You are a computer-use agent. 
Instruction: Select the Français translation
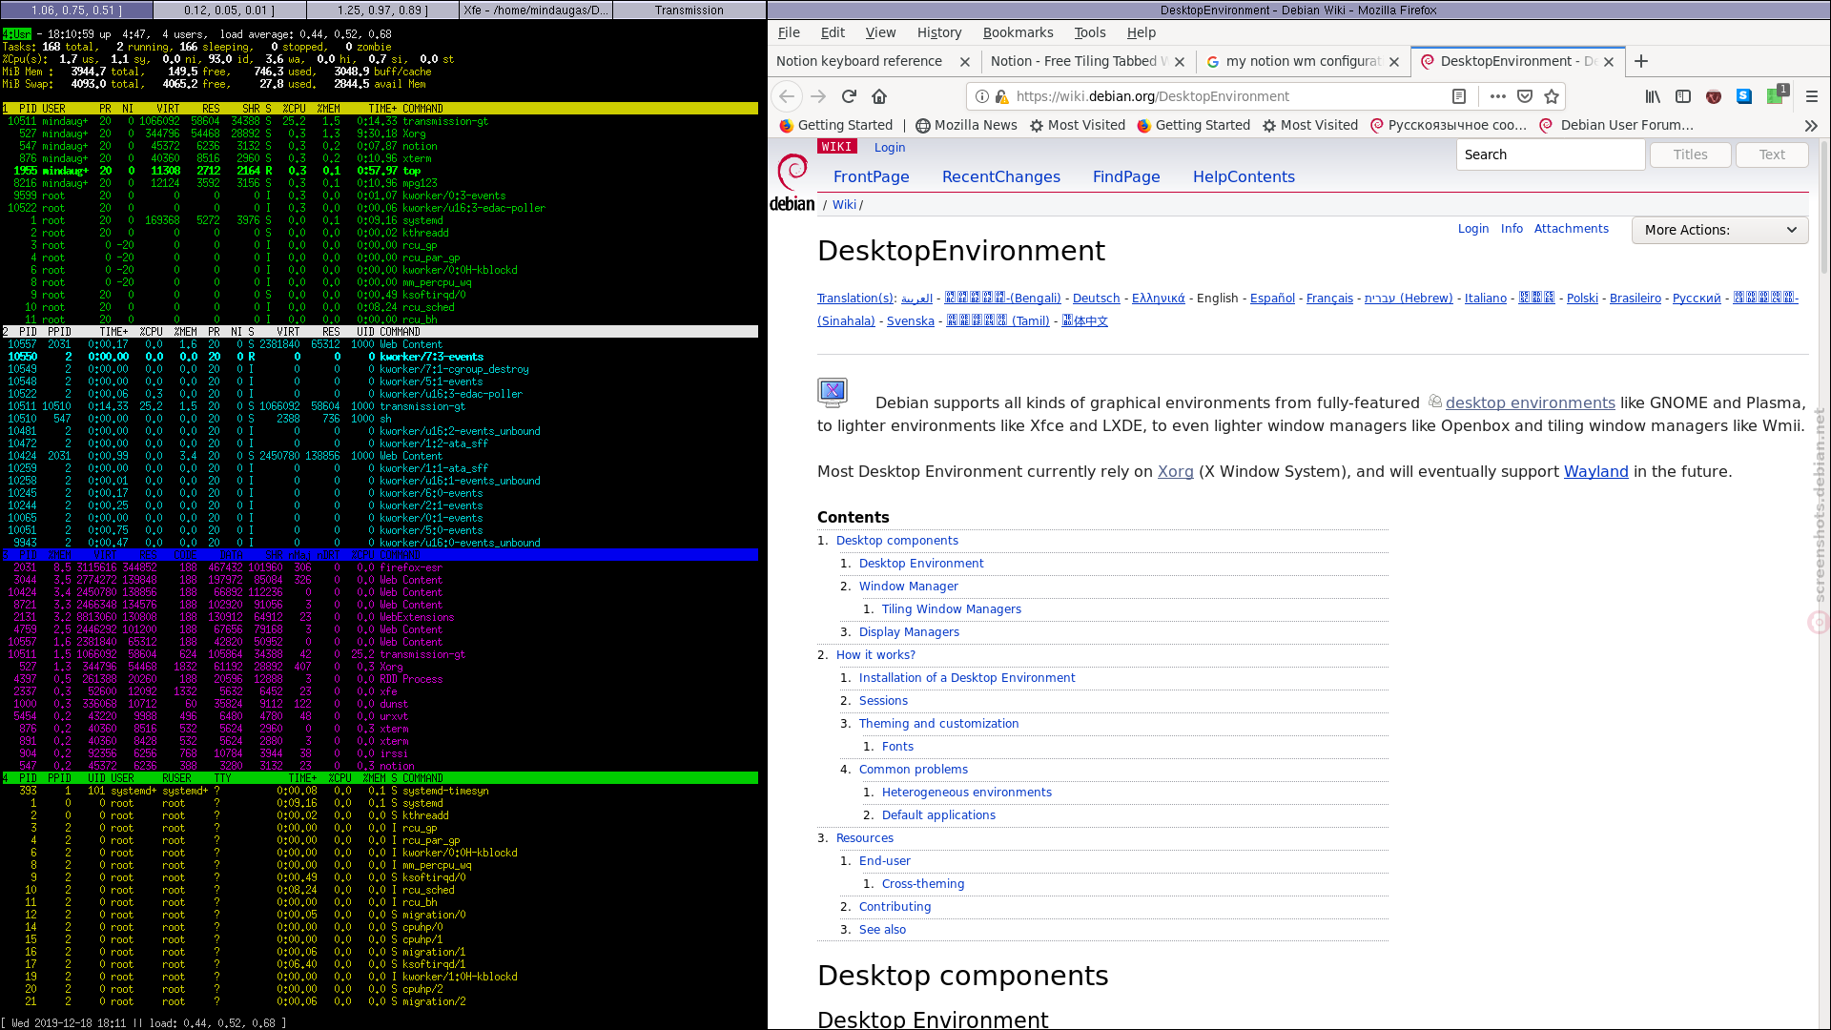click(1329, 299)
